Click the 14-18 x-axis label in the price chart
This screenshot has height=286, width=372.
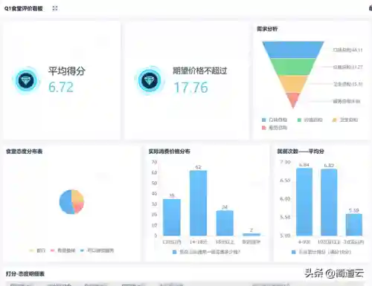click(x=199, y=242)
